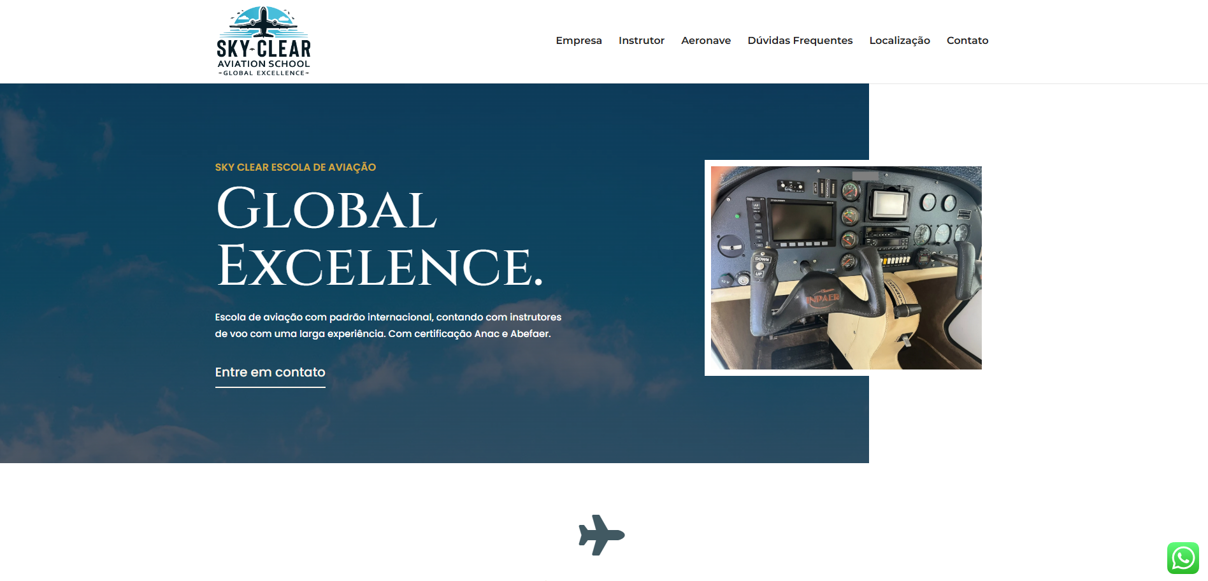Click the paragraph mentioning Anac e Abefaer
Viewport: 1208px width, 581px height.
[387, 326]
